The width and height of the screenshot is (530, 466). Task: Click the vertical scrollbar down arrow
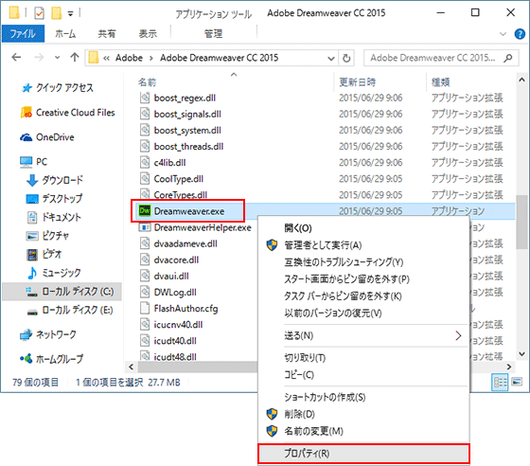tap(521, 354)
